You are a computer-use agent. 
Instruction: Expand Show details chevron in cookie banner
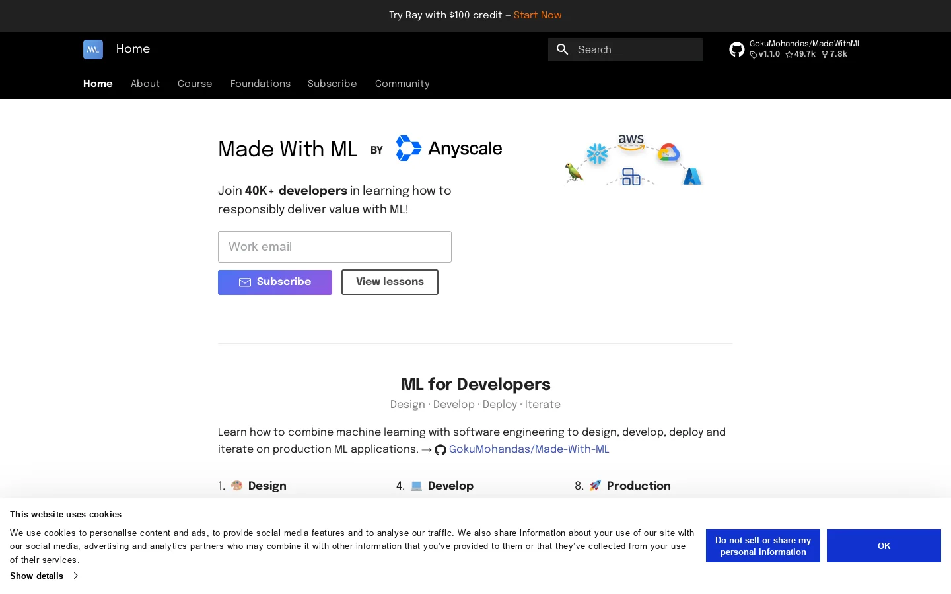75,576
